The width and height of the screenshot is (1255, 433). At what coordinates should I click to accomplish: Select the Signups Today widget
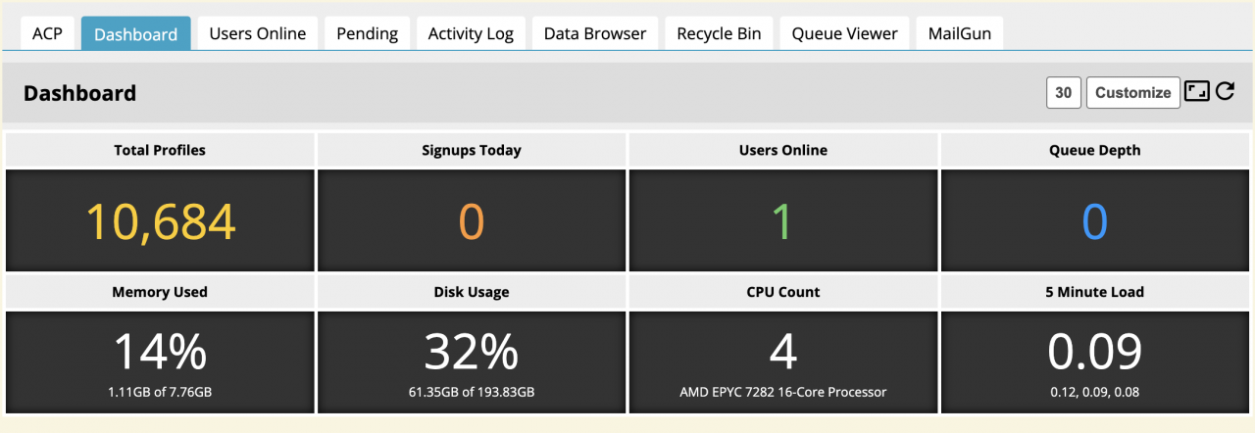[472, 220]
